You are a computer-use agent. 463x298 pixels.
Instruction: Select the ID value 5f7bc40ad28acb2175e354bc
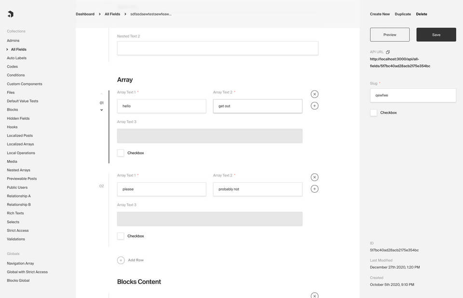[x=394, y=250]
